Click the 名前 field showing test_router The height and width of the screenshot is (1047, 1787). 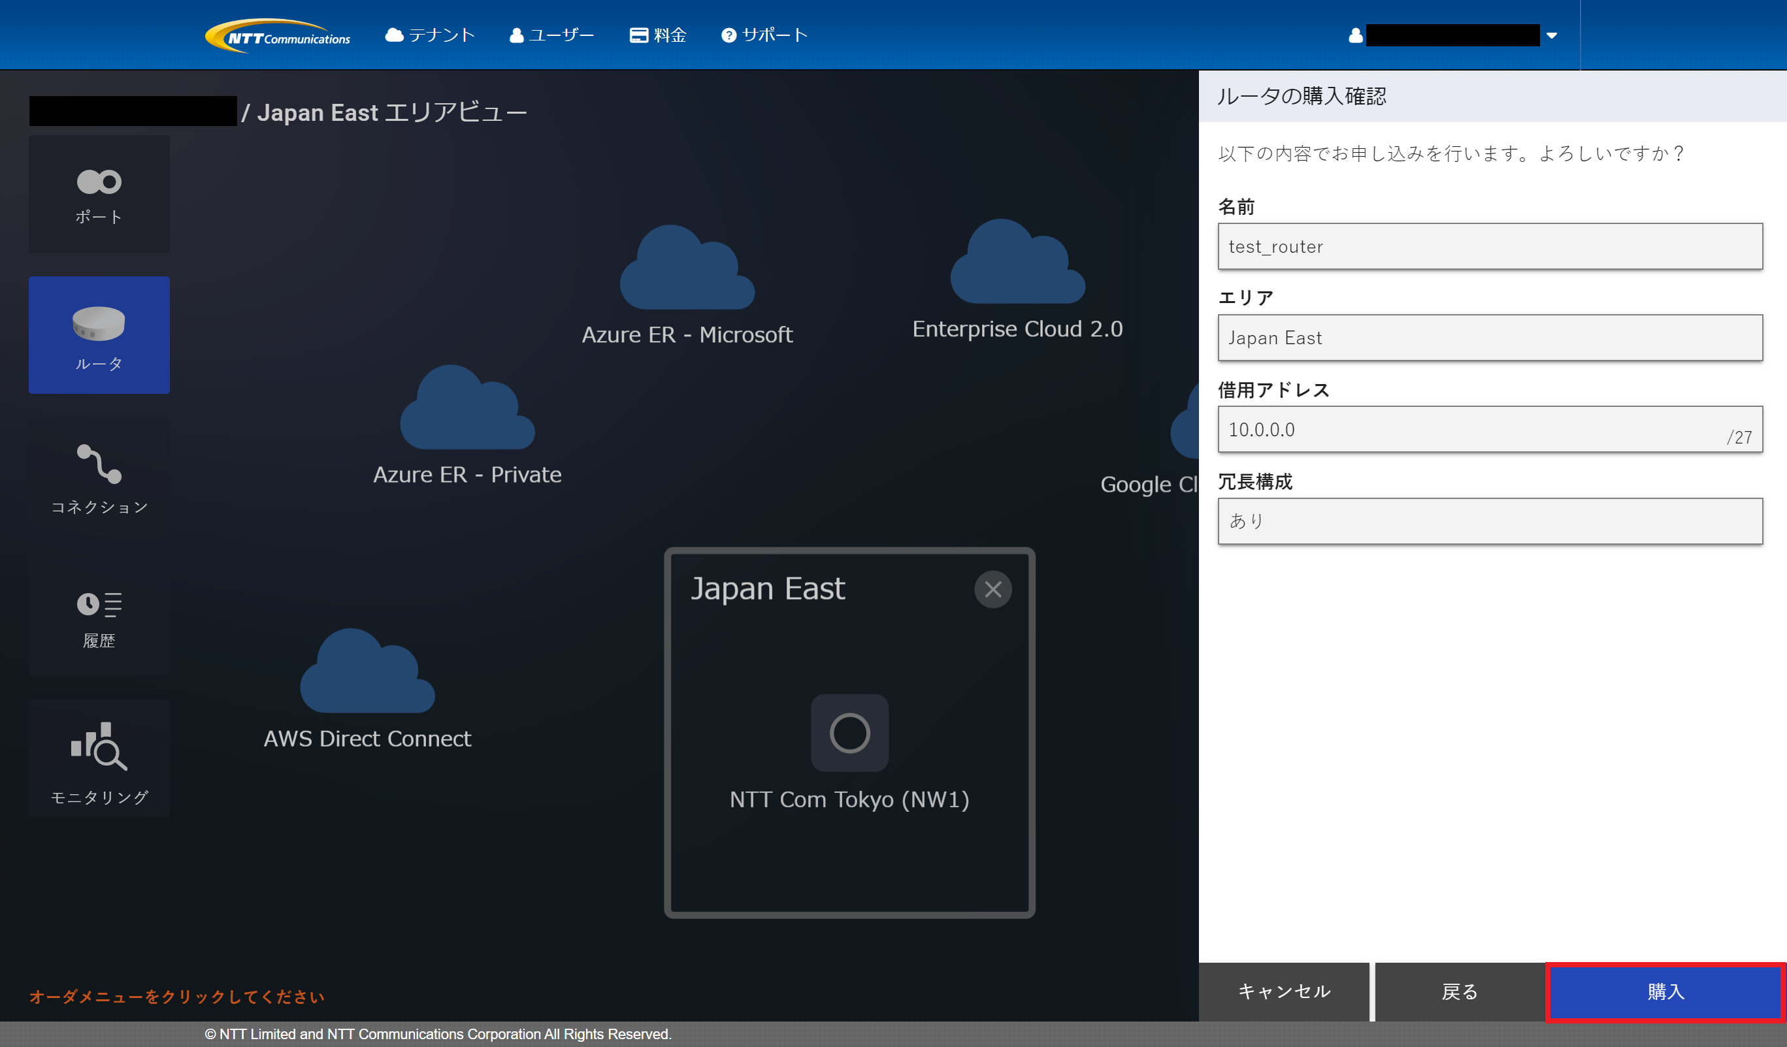tap(1489, 246)
